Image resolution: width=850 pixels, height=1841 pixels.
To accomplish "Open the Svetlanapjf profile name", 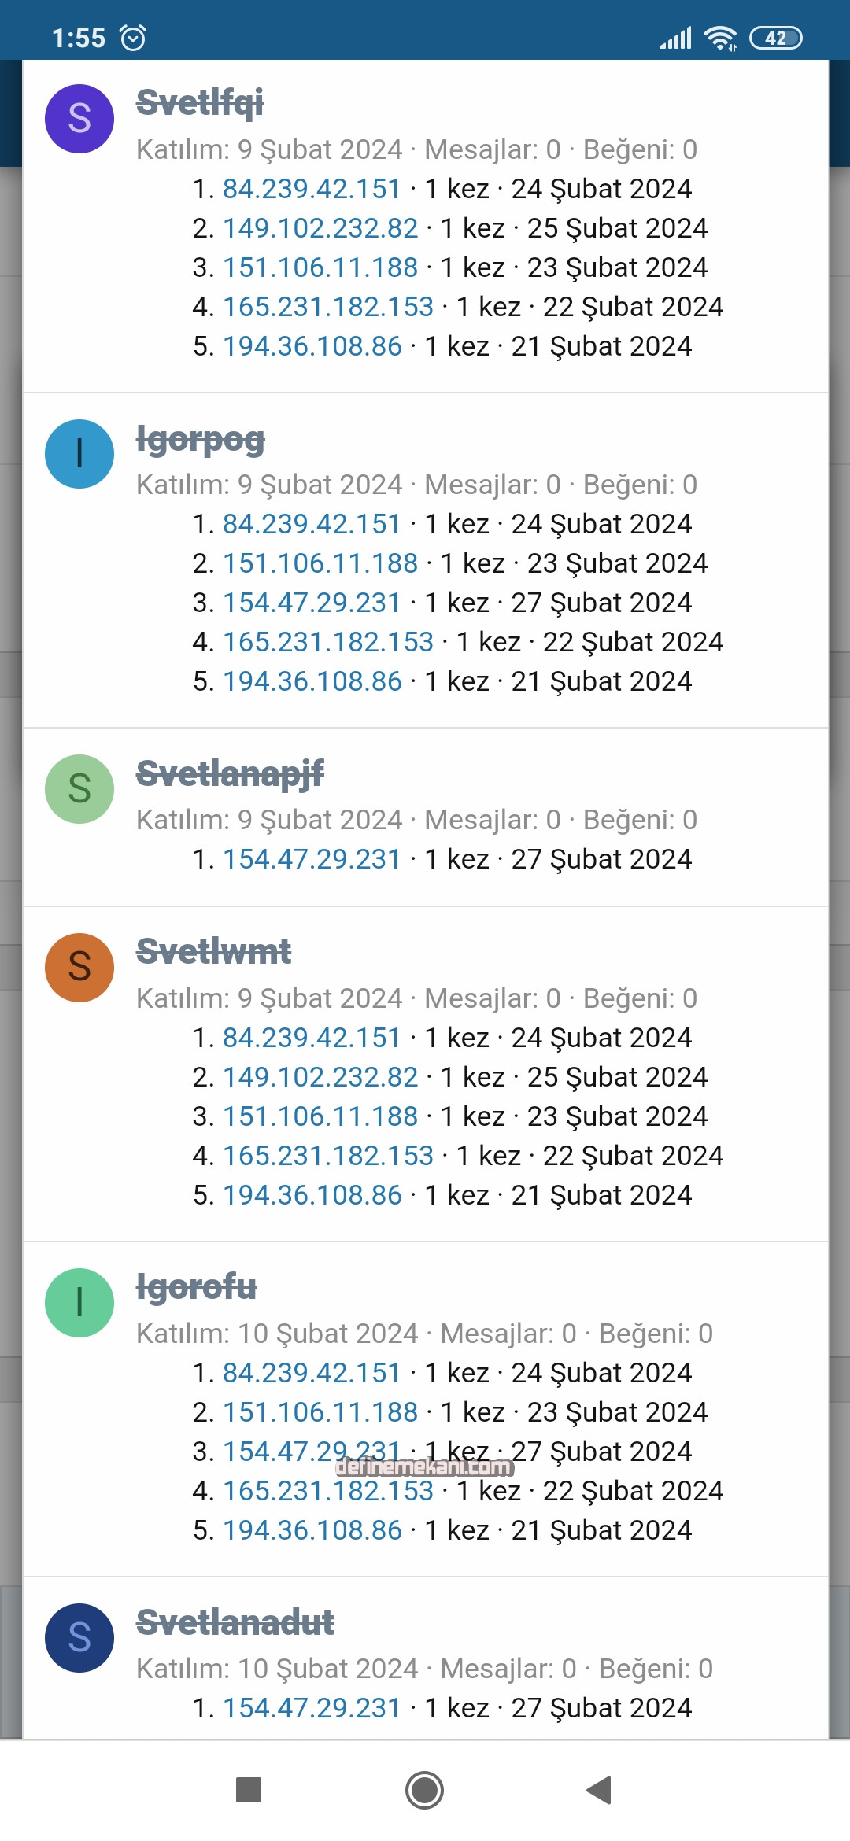I will (x=230, y=774).
